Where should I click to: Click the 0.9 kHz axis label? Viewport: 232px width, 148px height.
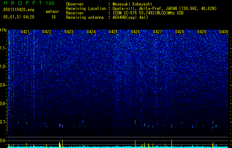(x=3, y=85)
